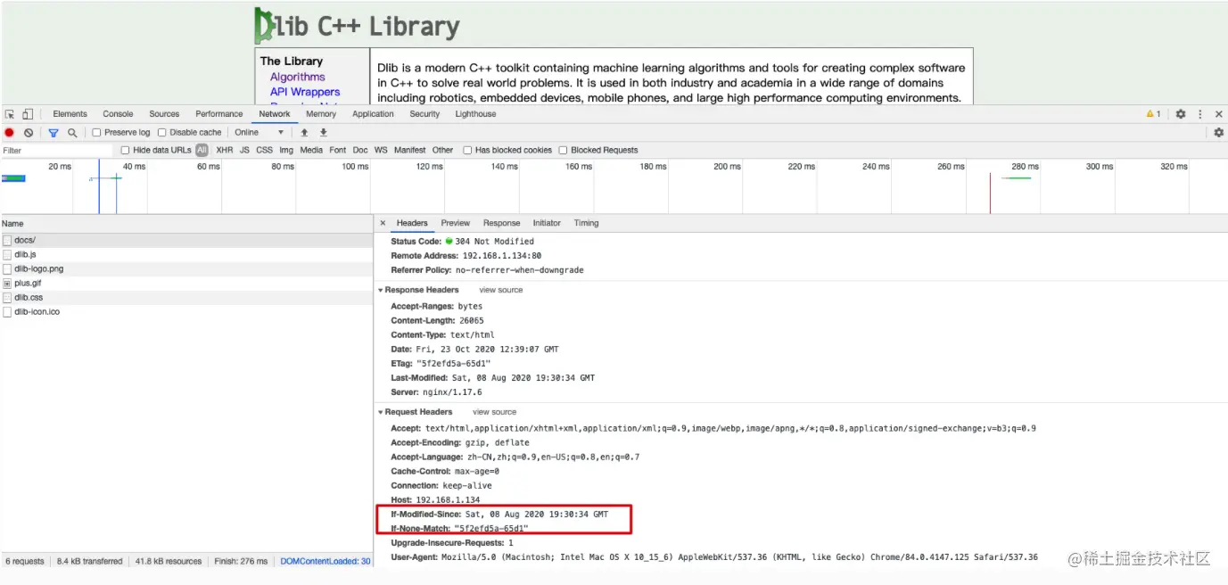The width and height of the screenshot is (1228, 585).
Task: Activate the inspect element picker icon
Action: point(10,114)
